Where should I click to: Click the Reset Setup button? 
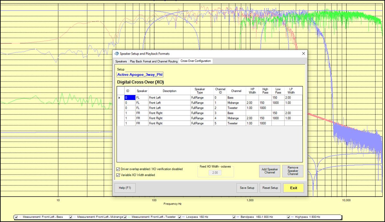click(270, 188)
